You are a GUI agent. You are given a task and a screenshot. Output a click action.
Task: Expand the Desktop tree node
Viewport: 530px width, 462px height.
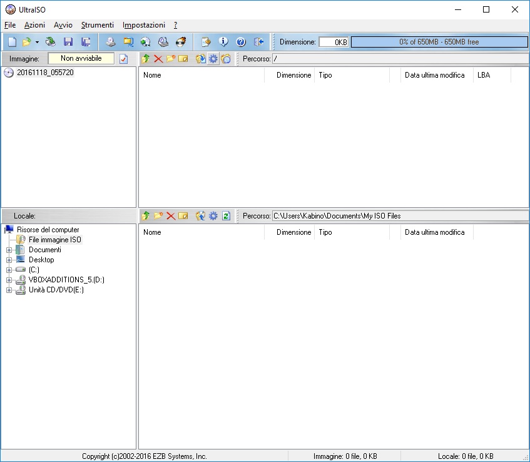coord(9,260)
